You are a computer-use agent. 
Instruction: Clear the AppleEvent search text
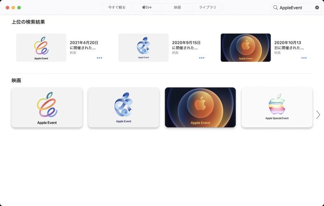(317, 8)
